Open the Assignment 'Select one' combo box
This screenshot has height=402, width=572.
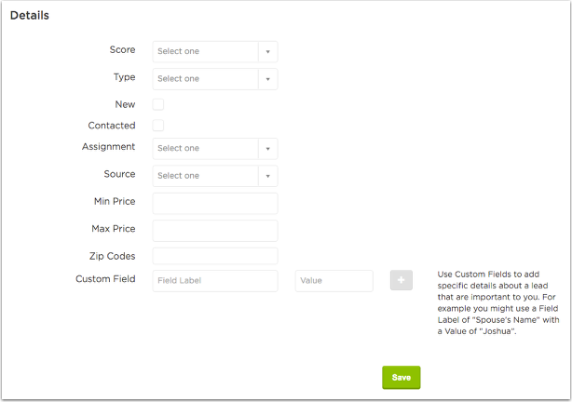[215, 149]
